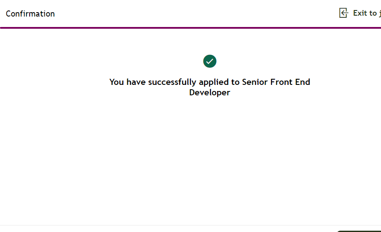Click "Senior Front End" job title text
This screenshot has width=381, height=232.
[x=276, y=82]
